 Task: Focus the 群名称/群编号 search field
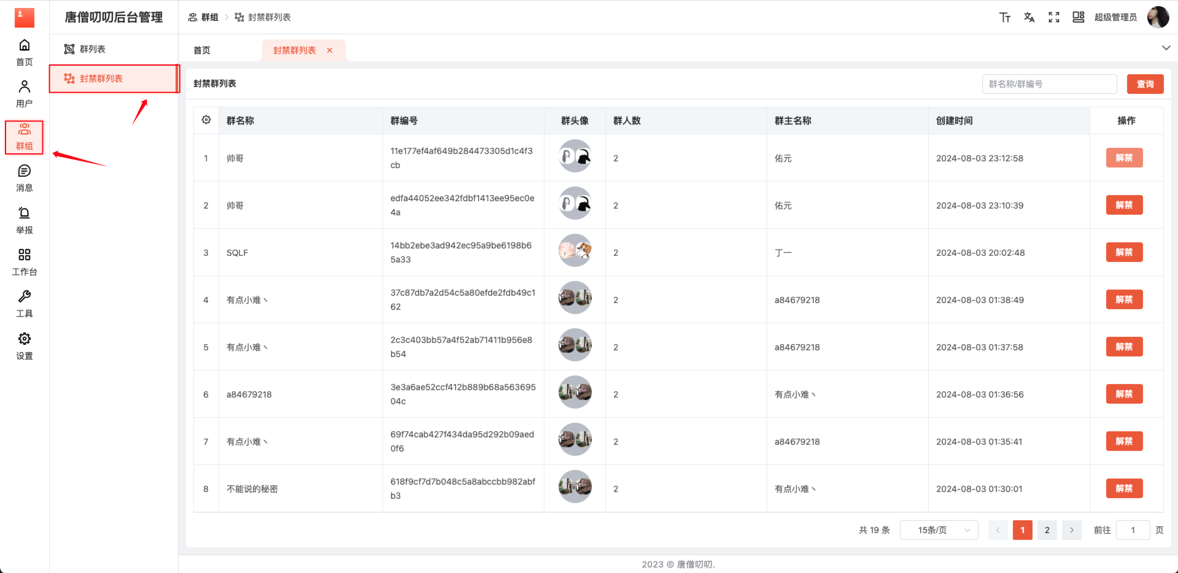click(1049, 84)
